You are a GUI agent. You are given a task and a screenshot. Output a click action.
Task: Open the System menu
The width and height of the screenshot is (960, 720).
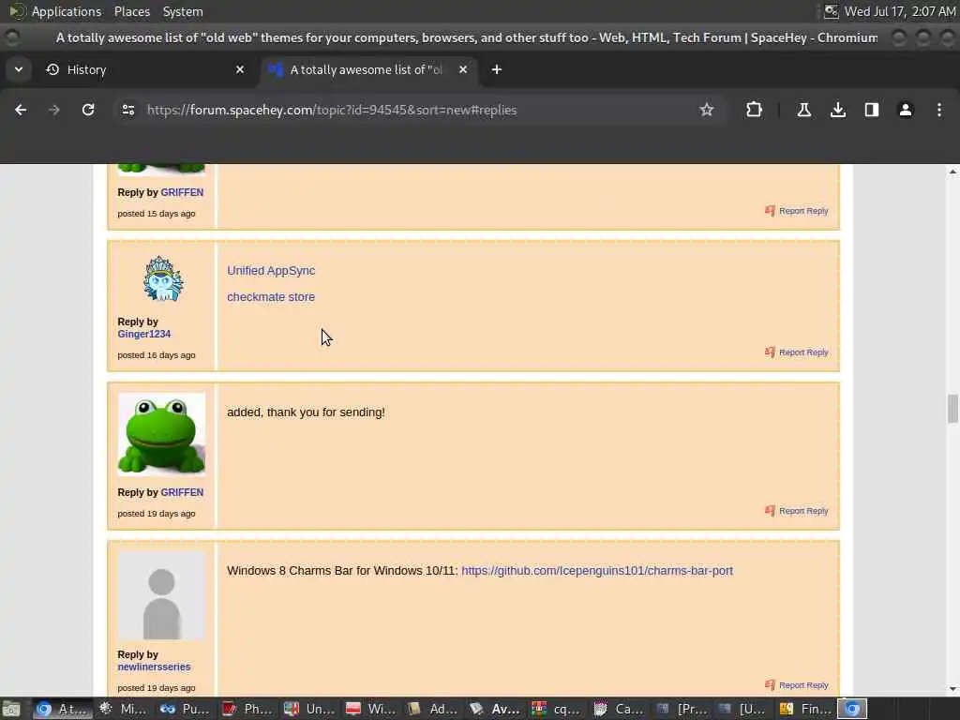click(183, 11)
